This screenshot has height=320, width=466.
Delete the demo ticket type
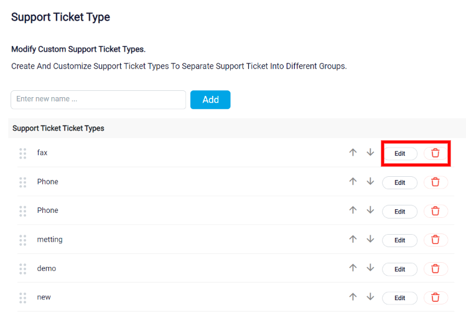(436, 269)
